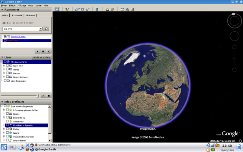This screenshot has width=243, height=152.
Task: Toggle the sunlight landscape icon
Action: 107,9
